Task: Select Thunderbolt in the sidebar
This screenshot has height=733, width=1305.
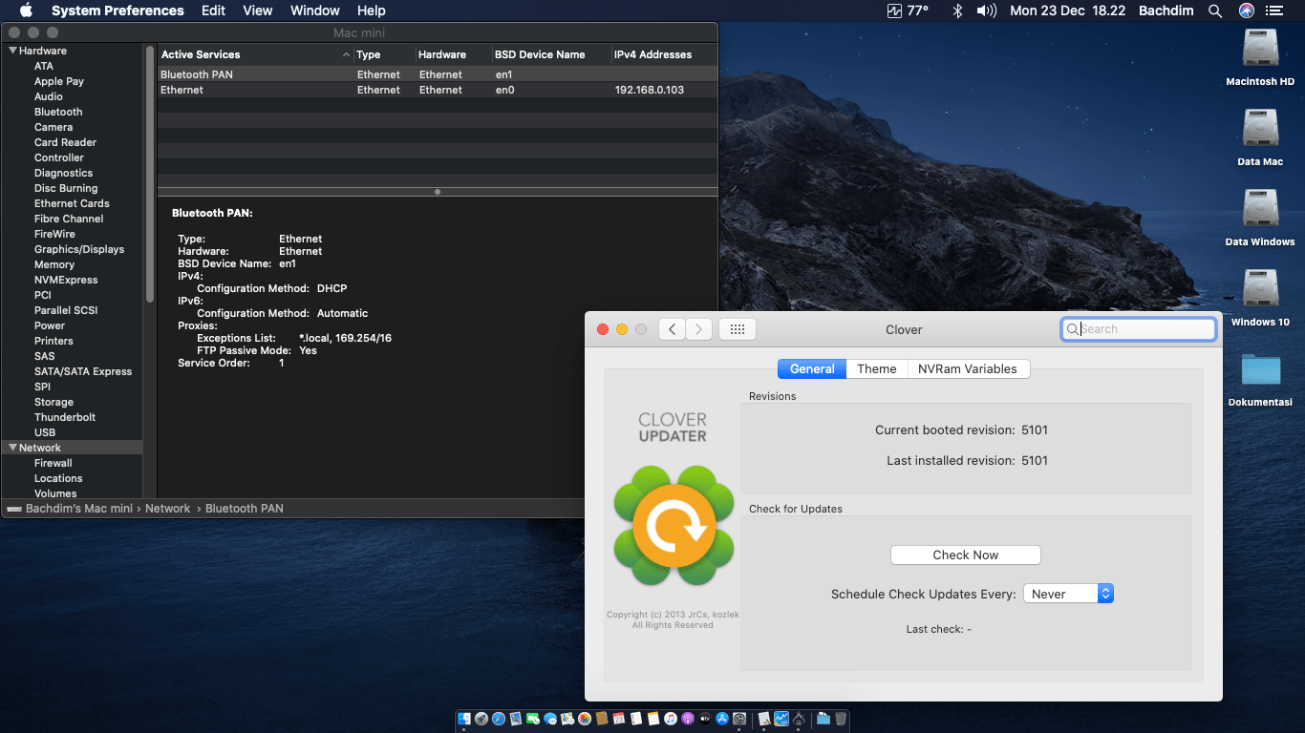Action: [65, 417]
